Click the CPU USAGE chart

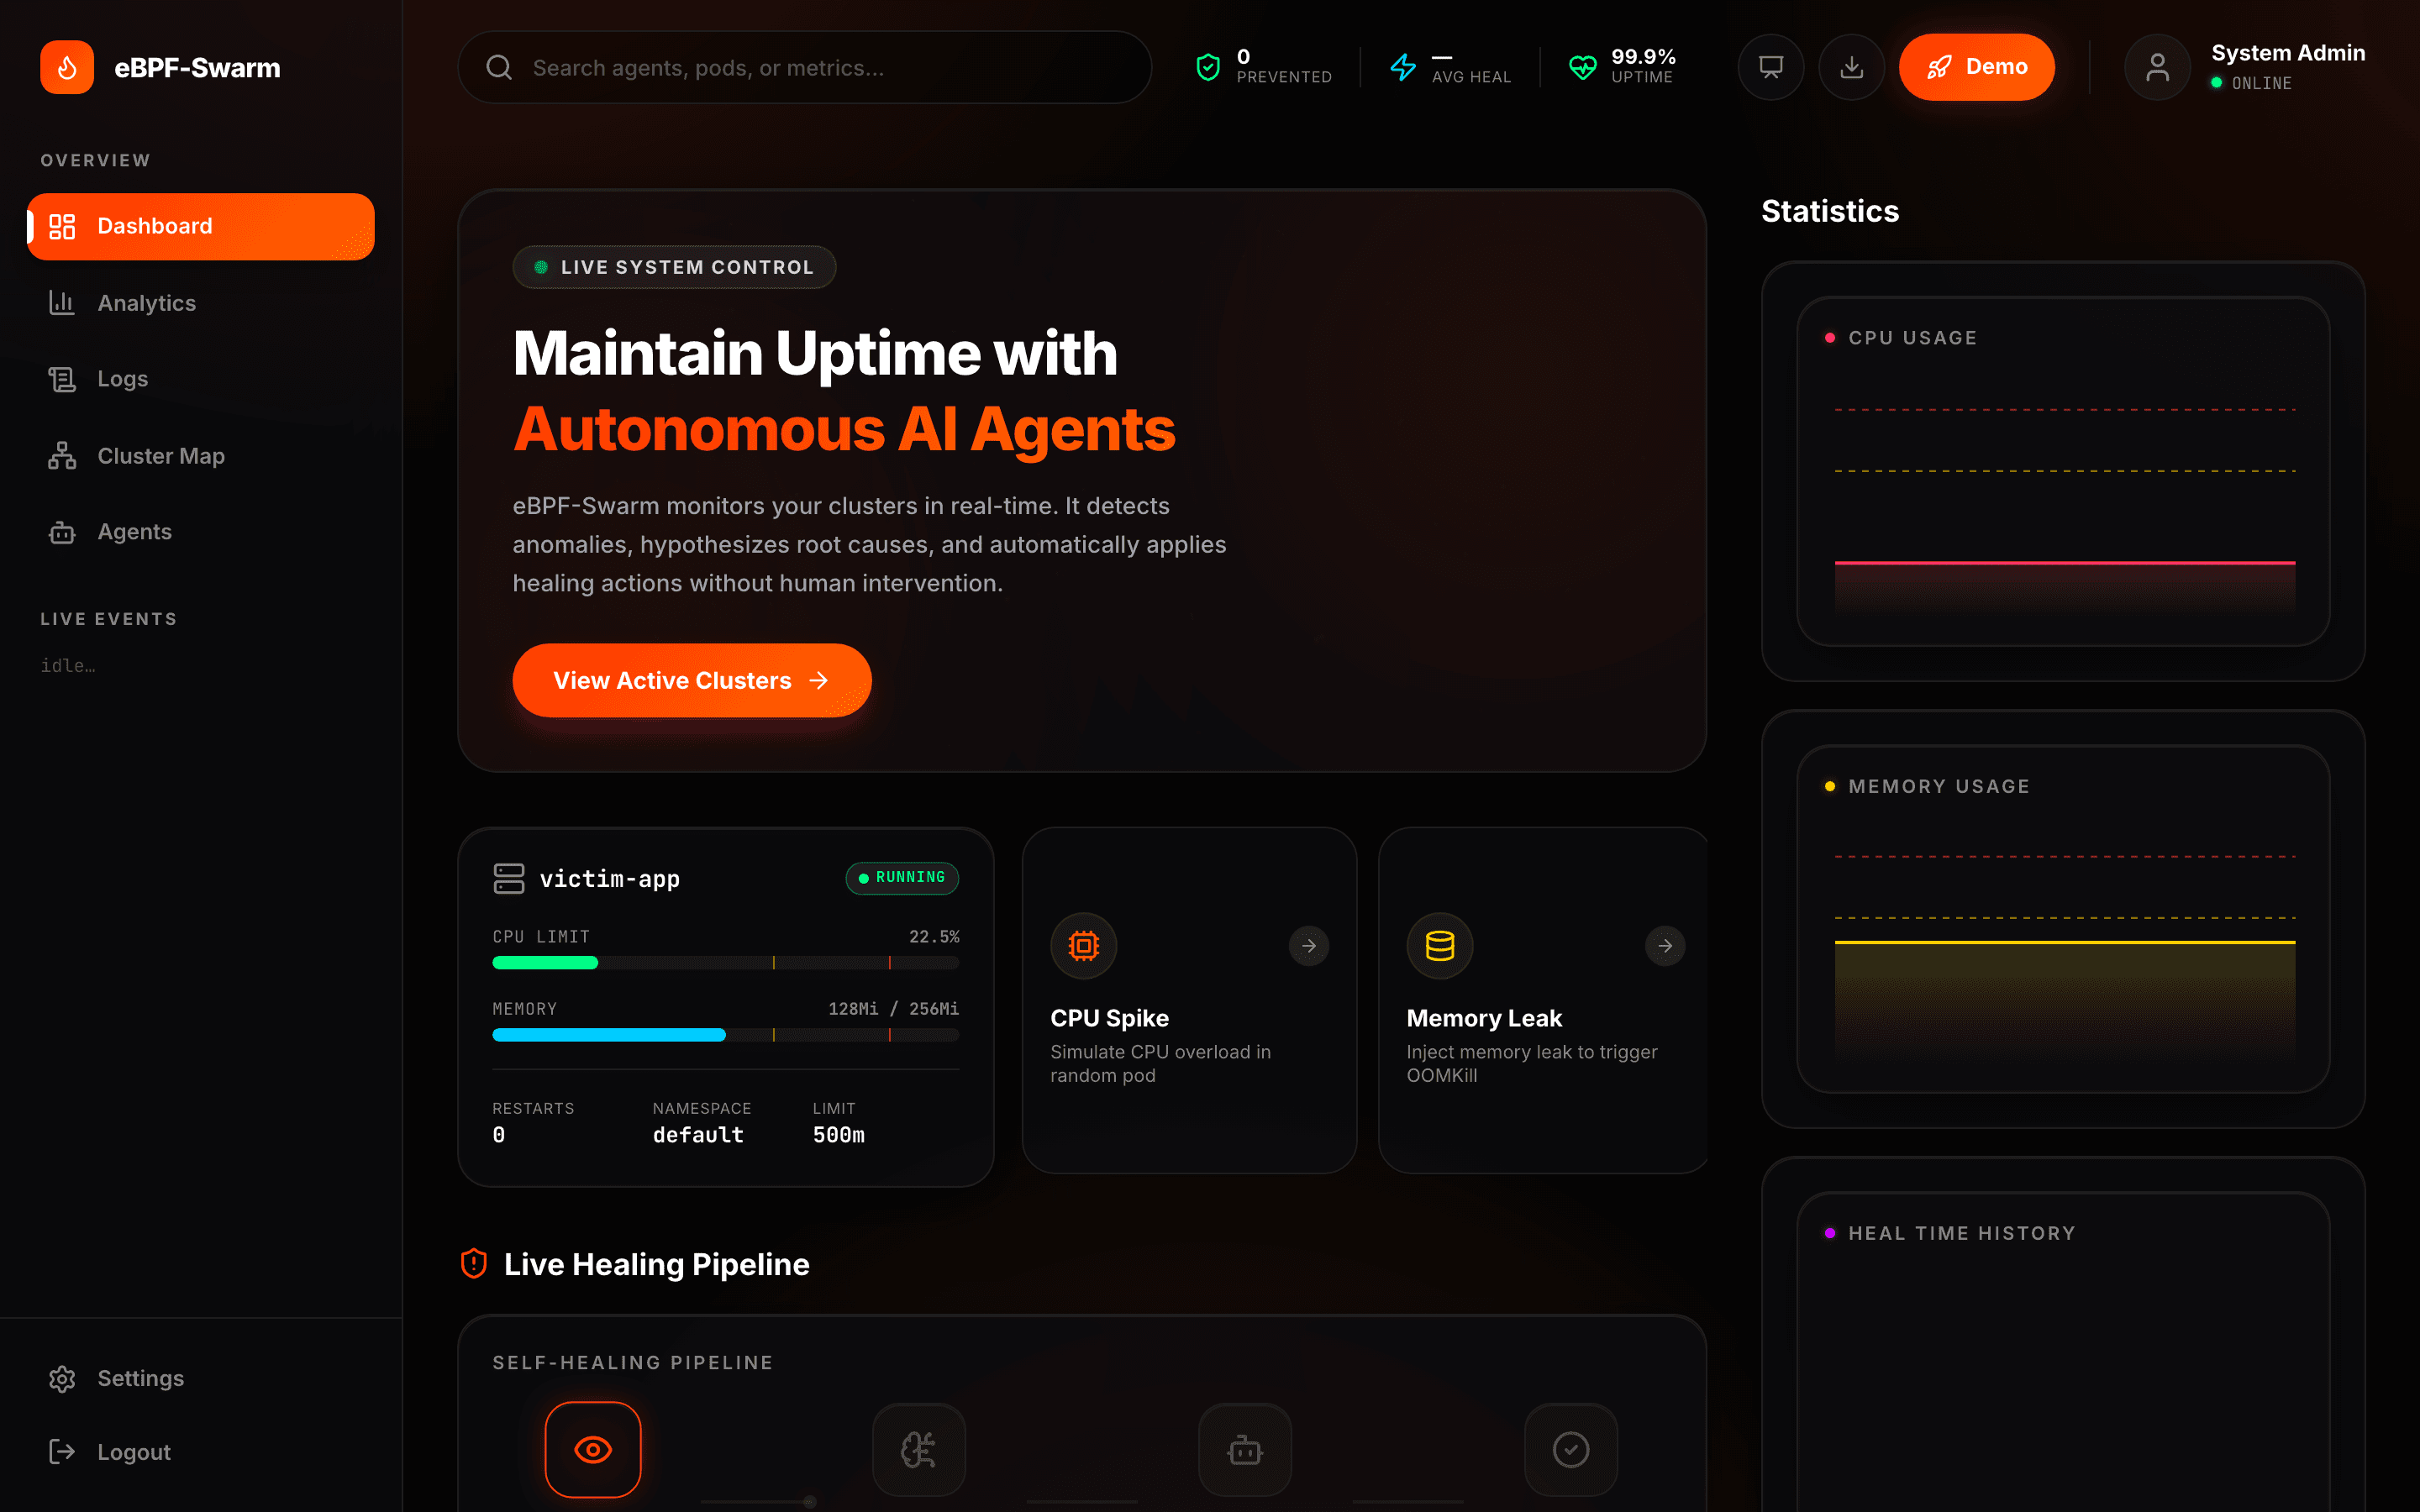click(2064, 472)
